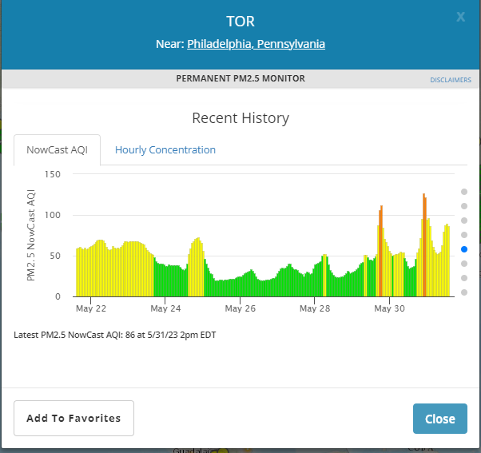Select the bottommost gray pagination dot
481x453 pixels.
464,292
